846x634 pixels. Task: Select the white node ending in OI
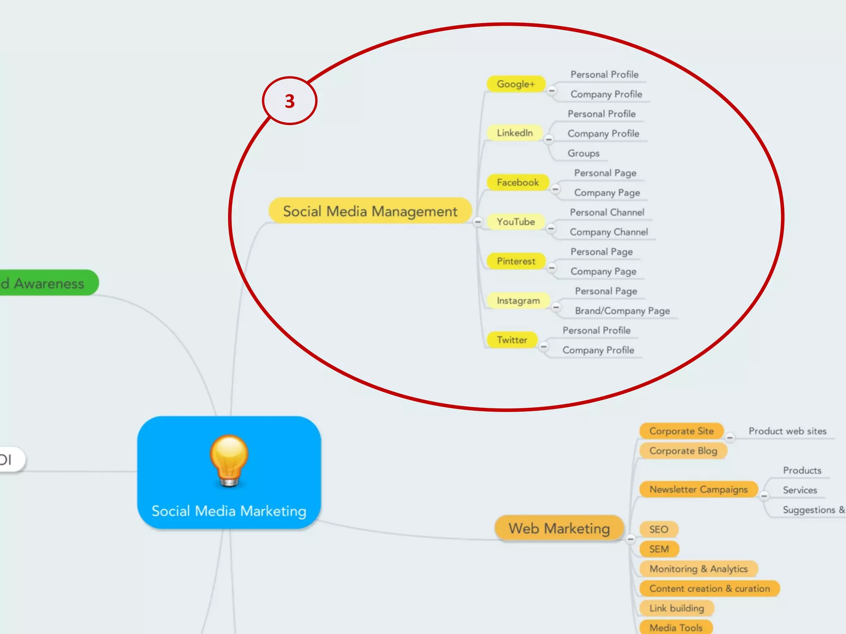coord(12,460)
